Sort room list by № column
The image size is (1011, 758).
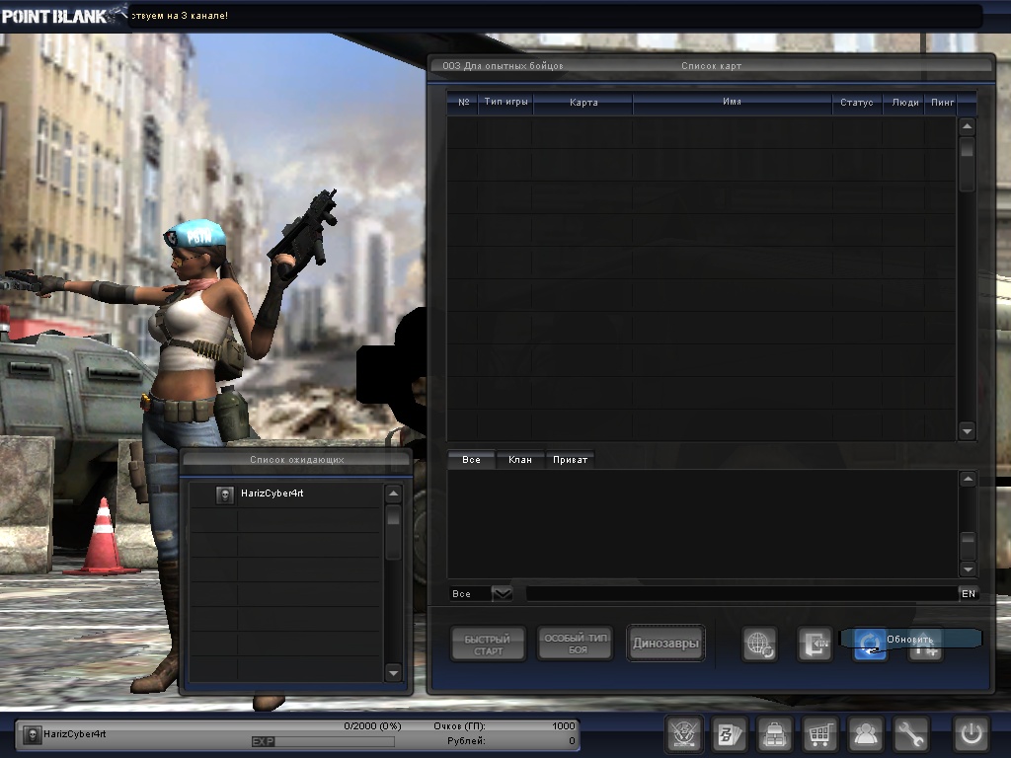coord(463,102)
